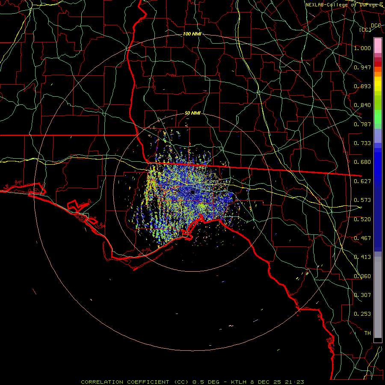Image resolution: width=385 pixels, height=385 pixels.
Task: Click the 0.307 value on the color scale
Action: [362, 295]
